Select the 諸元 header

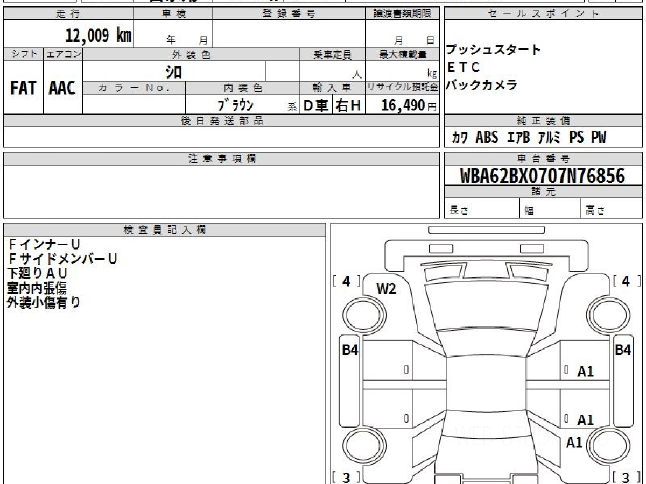point(544,192)
